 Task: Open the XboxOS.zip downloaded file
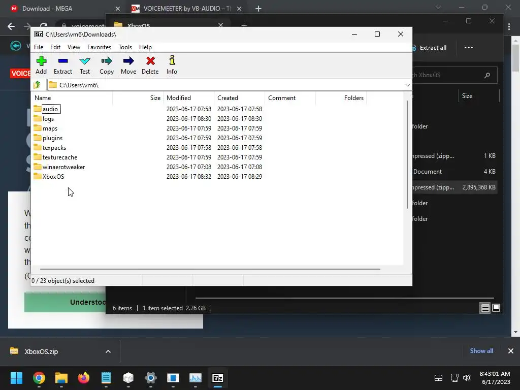(41, 351)
